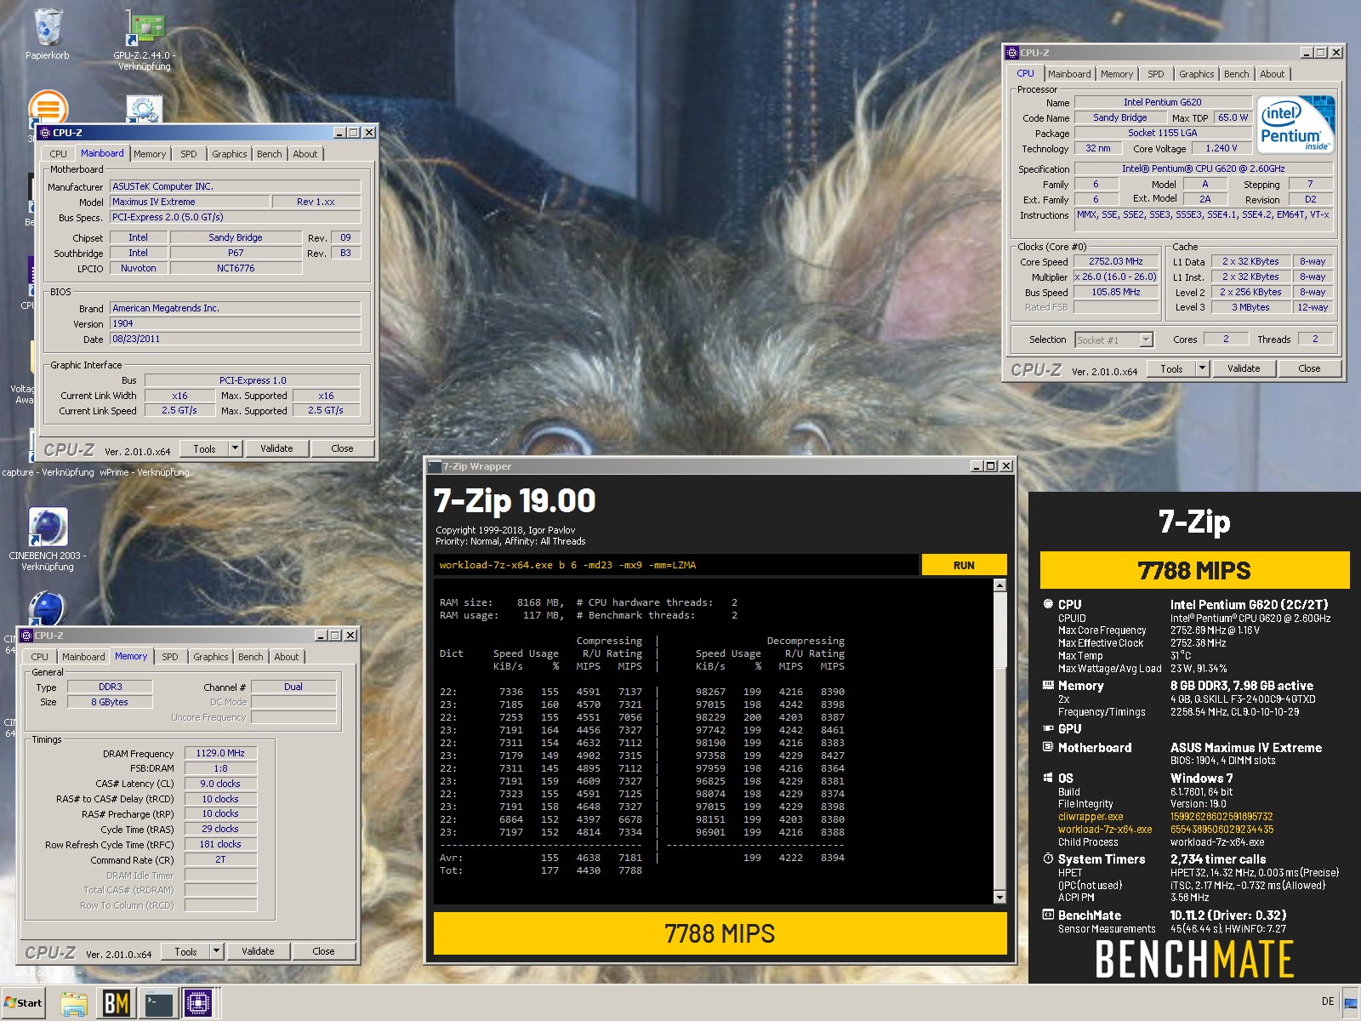
Task: Select Mainboard tab in CPU-Z Memory window
Action: (83, 657)
